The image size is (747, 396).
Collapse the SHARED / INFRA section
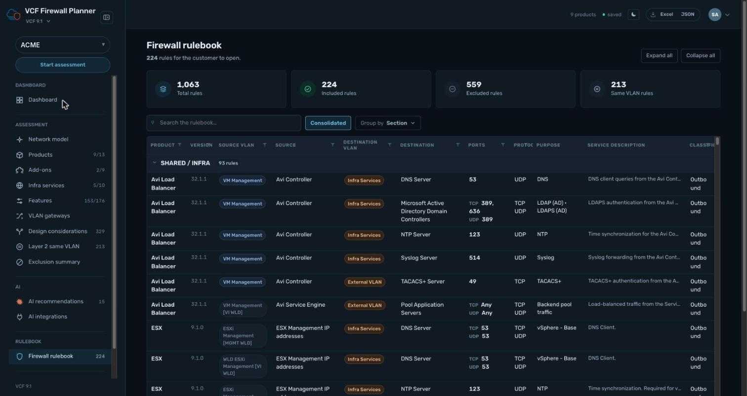[155, 163]
